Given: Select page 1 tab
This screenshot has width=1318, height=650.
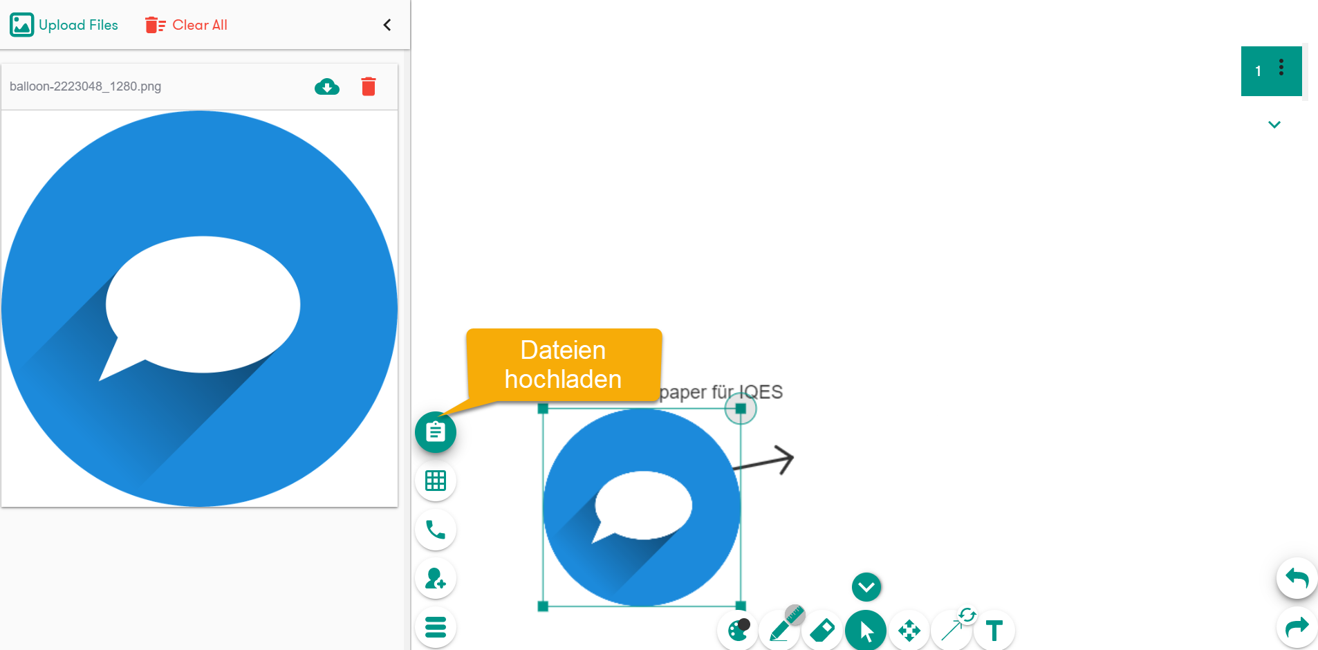Looking at the screenshot, I should coord(1258,71).
